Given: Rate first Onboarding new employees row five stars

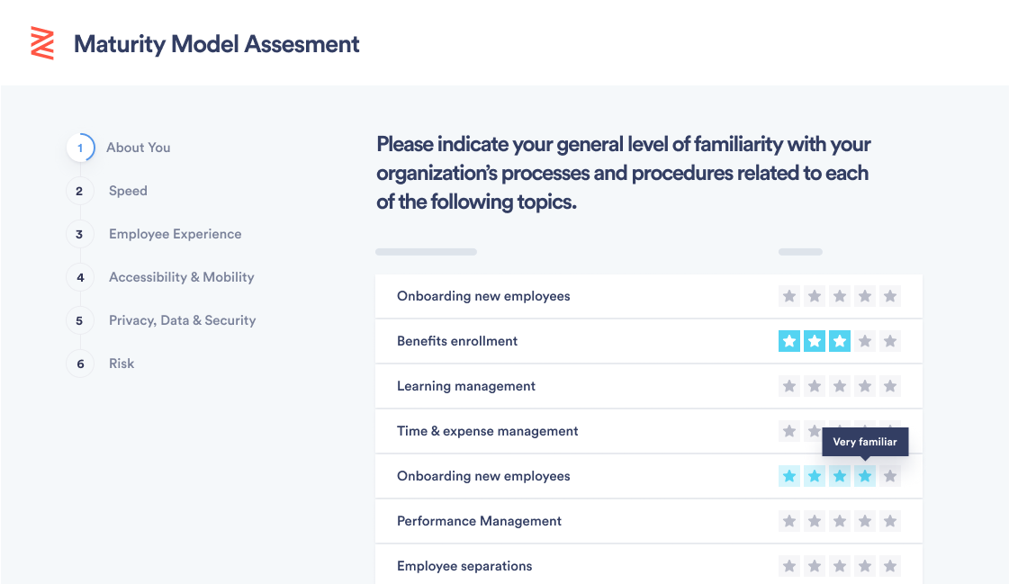Looking at the screenshot, I should pos(890,296).
